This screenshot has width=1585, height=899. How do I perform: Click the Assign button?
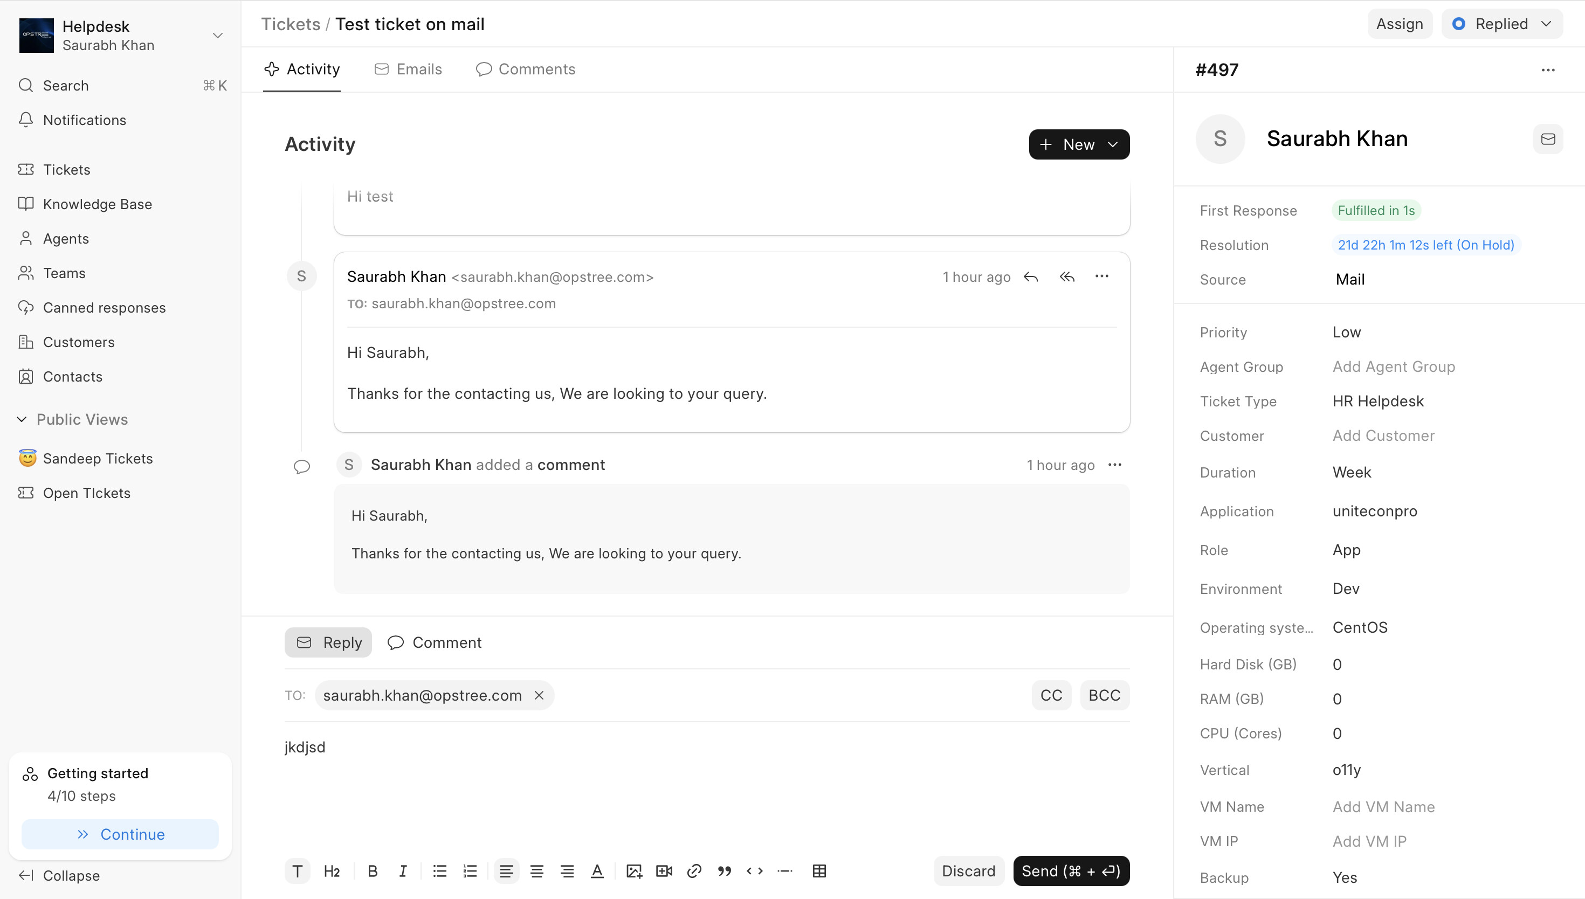[1399, 24]
